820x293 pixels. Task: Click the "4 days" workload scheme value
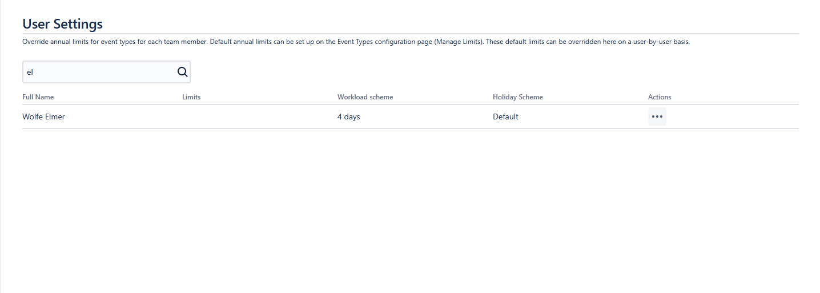point(348,117)
